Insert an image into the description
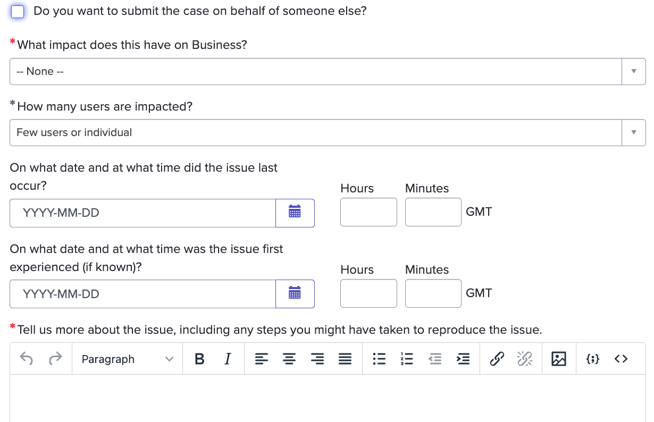The width and height of the screenshot is (654, 422). click(x=559, y=359)
